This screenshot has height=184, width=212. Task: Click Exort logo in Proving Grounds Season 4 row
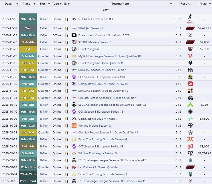tap(74, 139)
